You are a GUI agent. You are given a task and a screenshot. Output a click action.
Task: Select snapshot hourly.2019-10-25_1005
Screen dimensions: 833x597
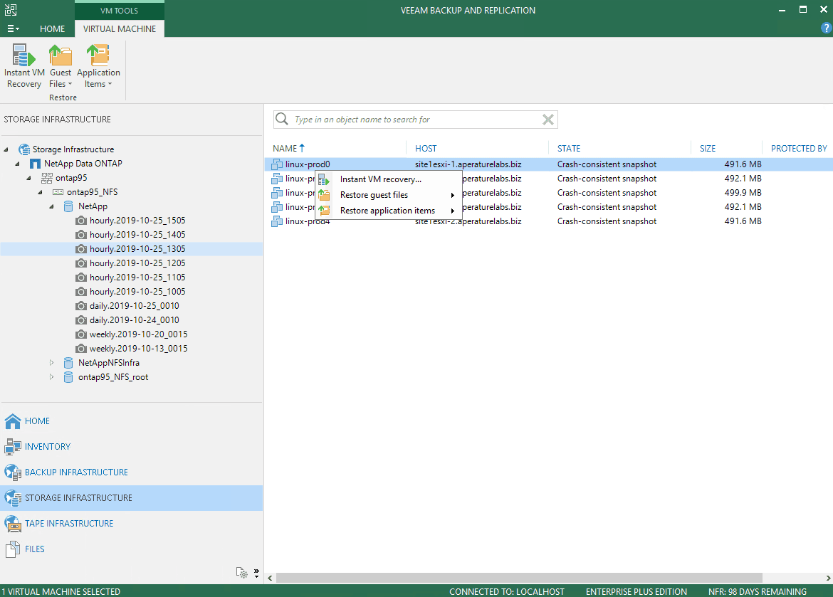point(137,292)
